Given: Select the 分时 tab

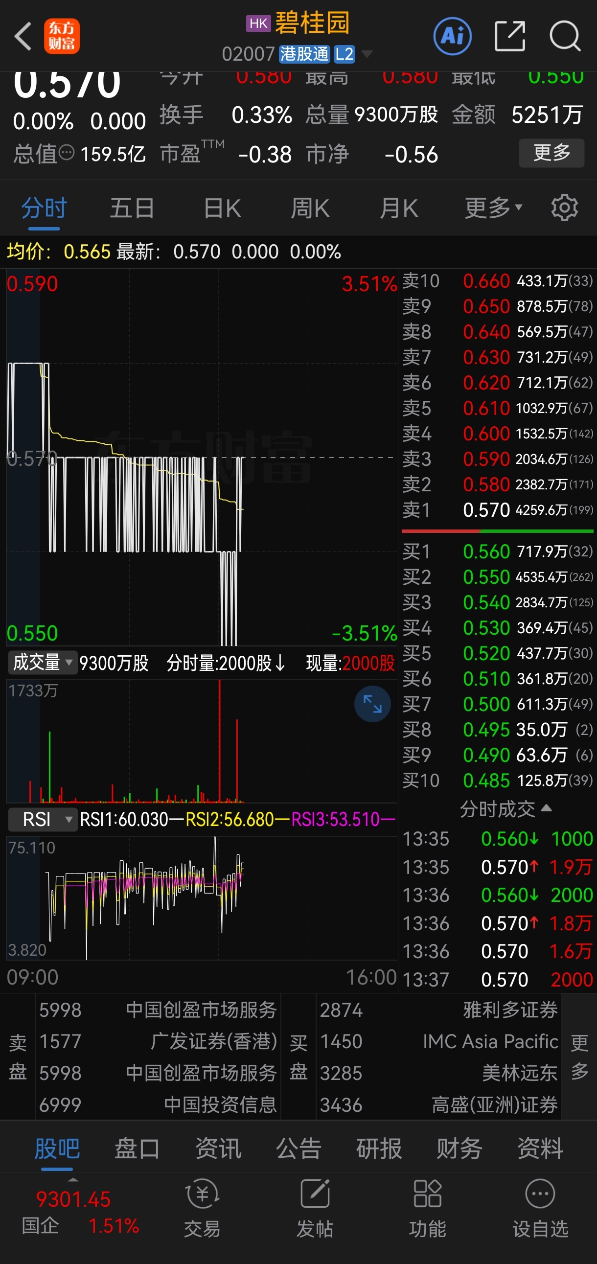Looking at the screenshot, I should tap(44, 208).
